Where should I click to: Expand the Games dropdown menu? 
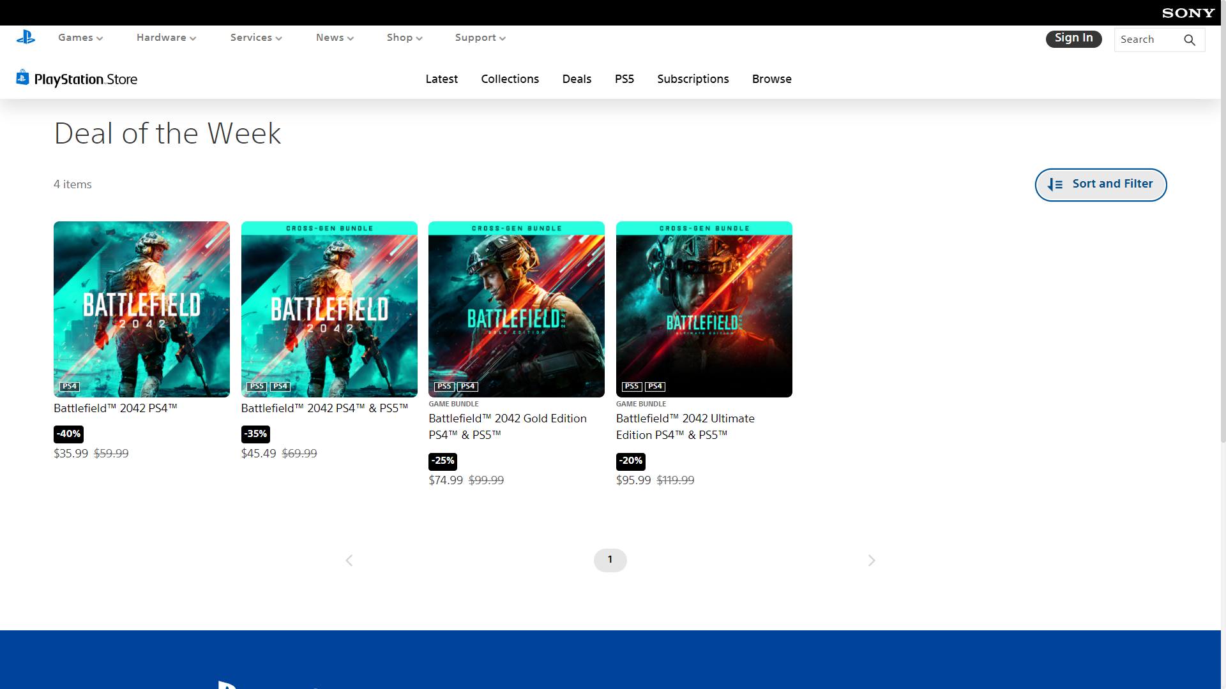tap(80, 38)
